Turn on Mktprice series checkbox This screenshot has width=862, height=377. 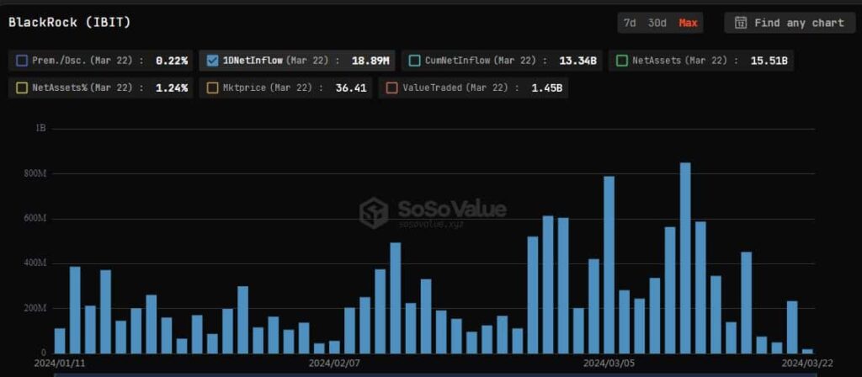[211, 88]
